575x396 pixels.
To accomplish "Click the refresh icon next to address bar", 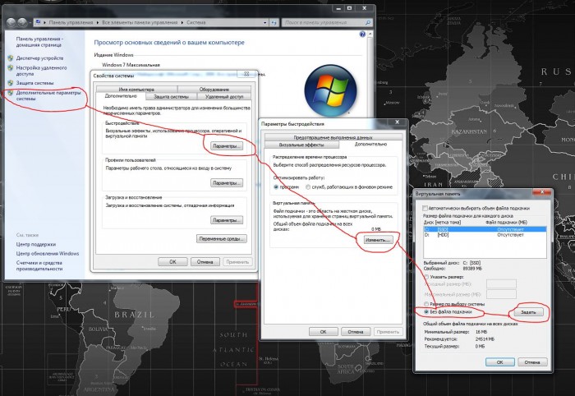I will point(274,22).
